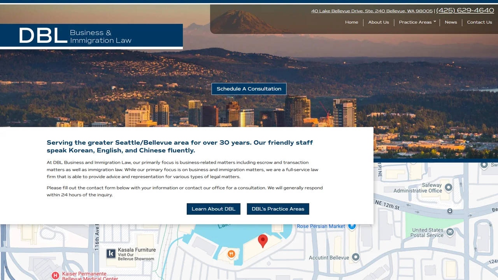Click Learn About DBL button
Viewport: 498px width, 280px height.
coord(214,209)
